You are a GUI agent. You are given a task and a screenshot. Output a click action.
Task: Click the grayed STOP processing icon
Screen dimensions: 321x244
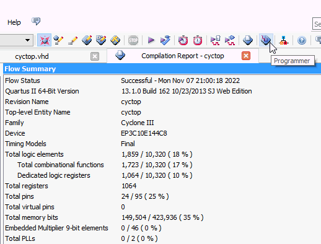click(x=133, y=40)
